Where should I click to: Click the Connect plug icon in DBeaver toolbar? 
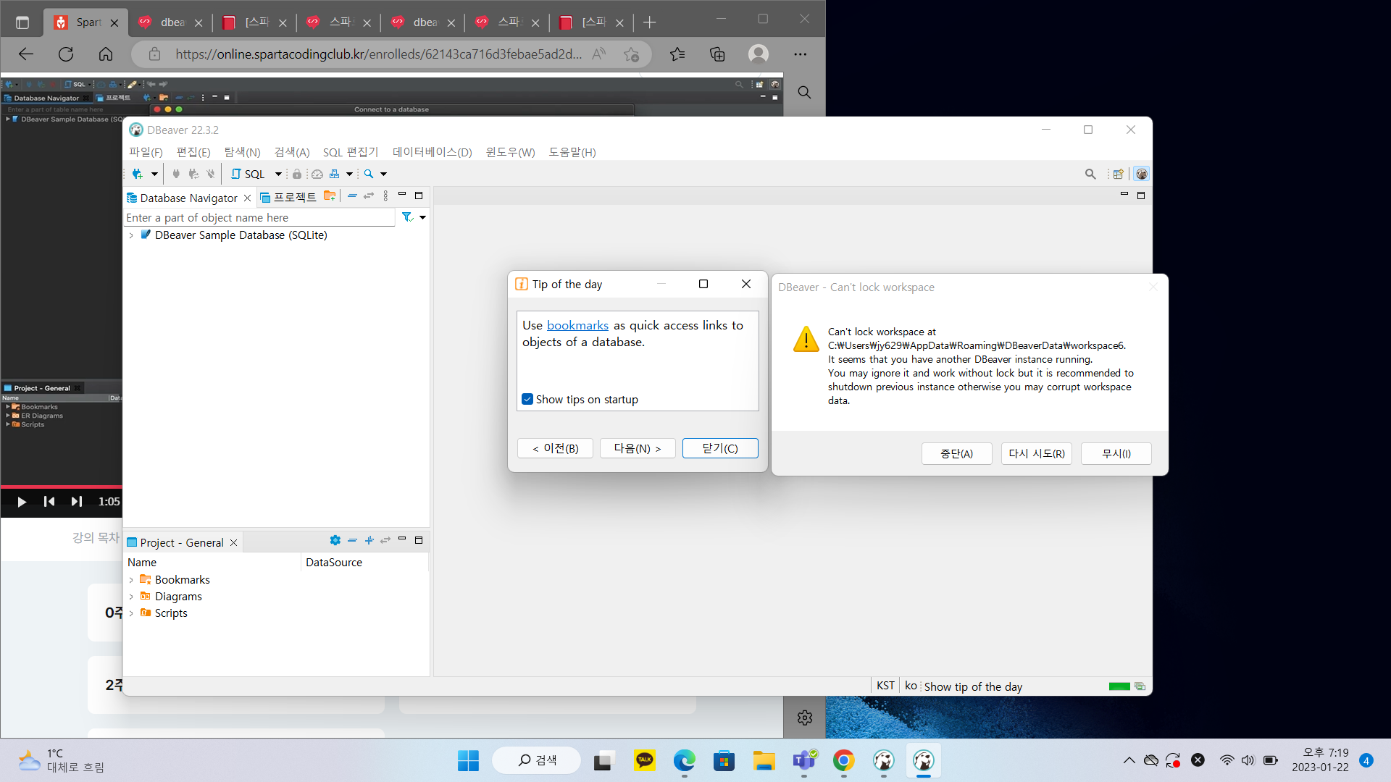pos(176,174)
